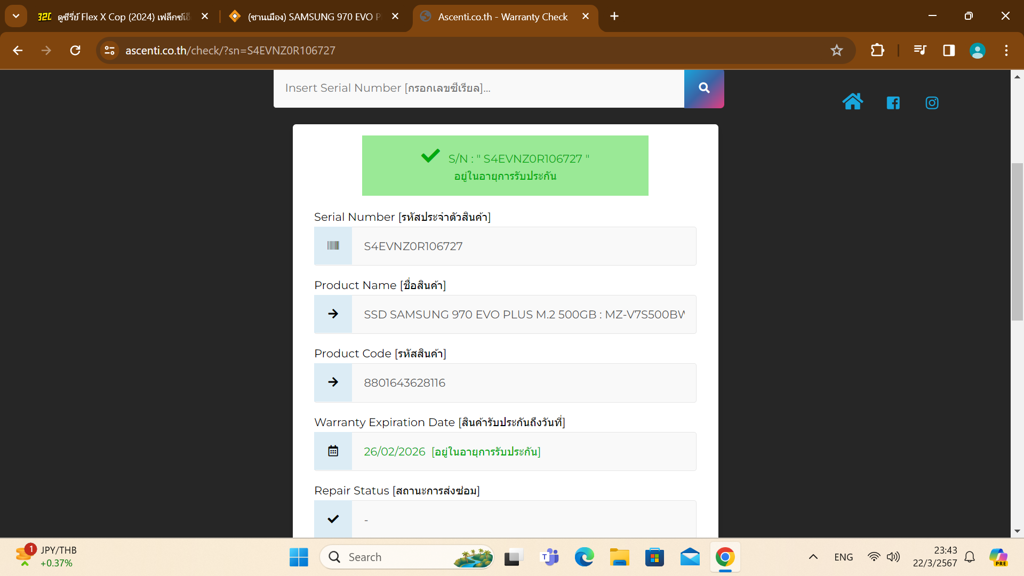Show hidden system tray icons
Image resolution: width=1024 pixels, height=576 pixels.
pos(813,557)
